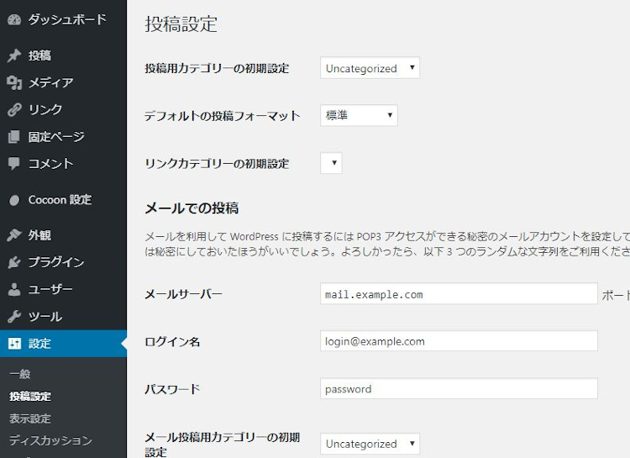The height and width of the screenshot is (458, 630).
Task: Click the user silhouette icon beside ユーザー
Action: pos(14,289)
